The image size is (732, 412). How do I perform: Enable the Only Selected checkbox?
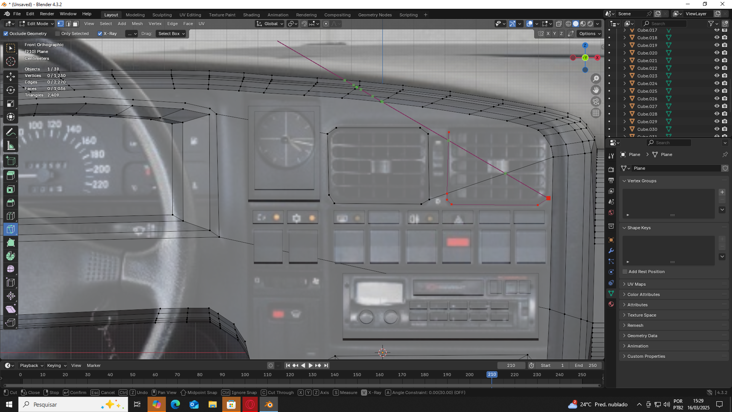click(58, 34)
